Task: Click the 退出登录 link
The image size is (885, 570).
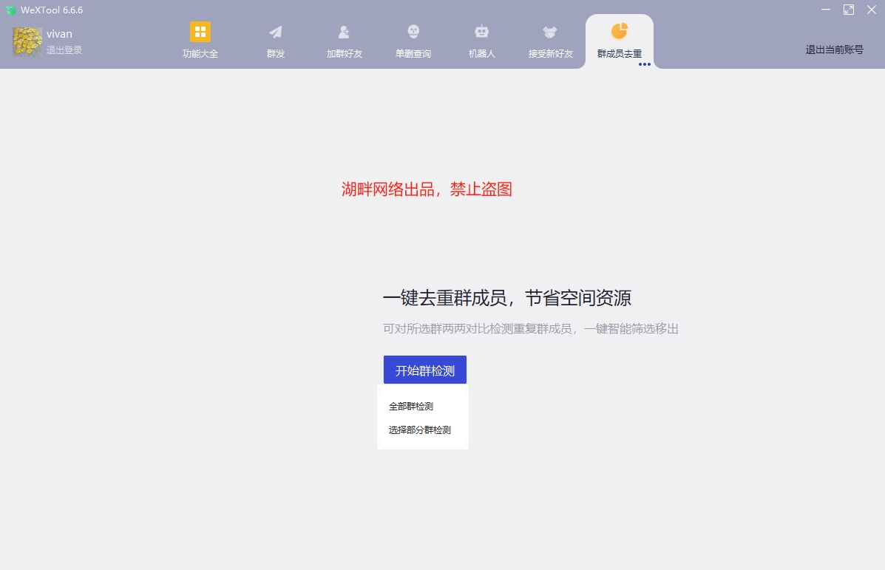Action: pos(64,50)
